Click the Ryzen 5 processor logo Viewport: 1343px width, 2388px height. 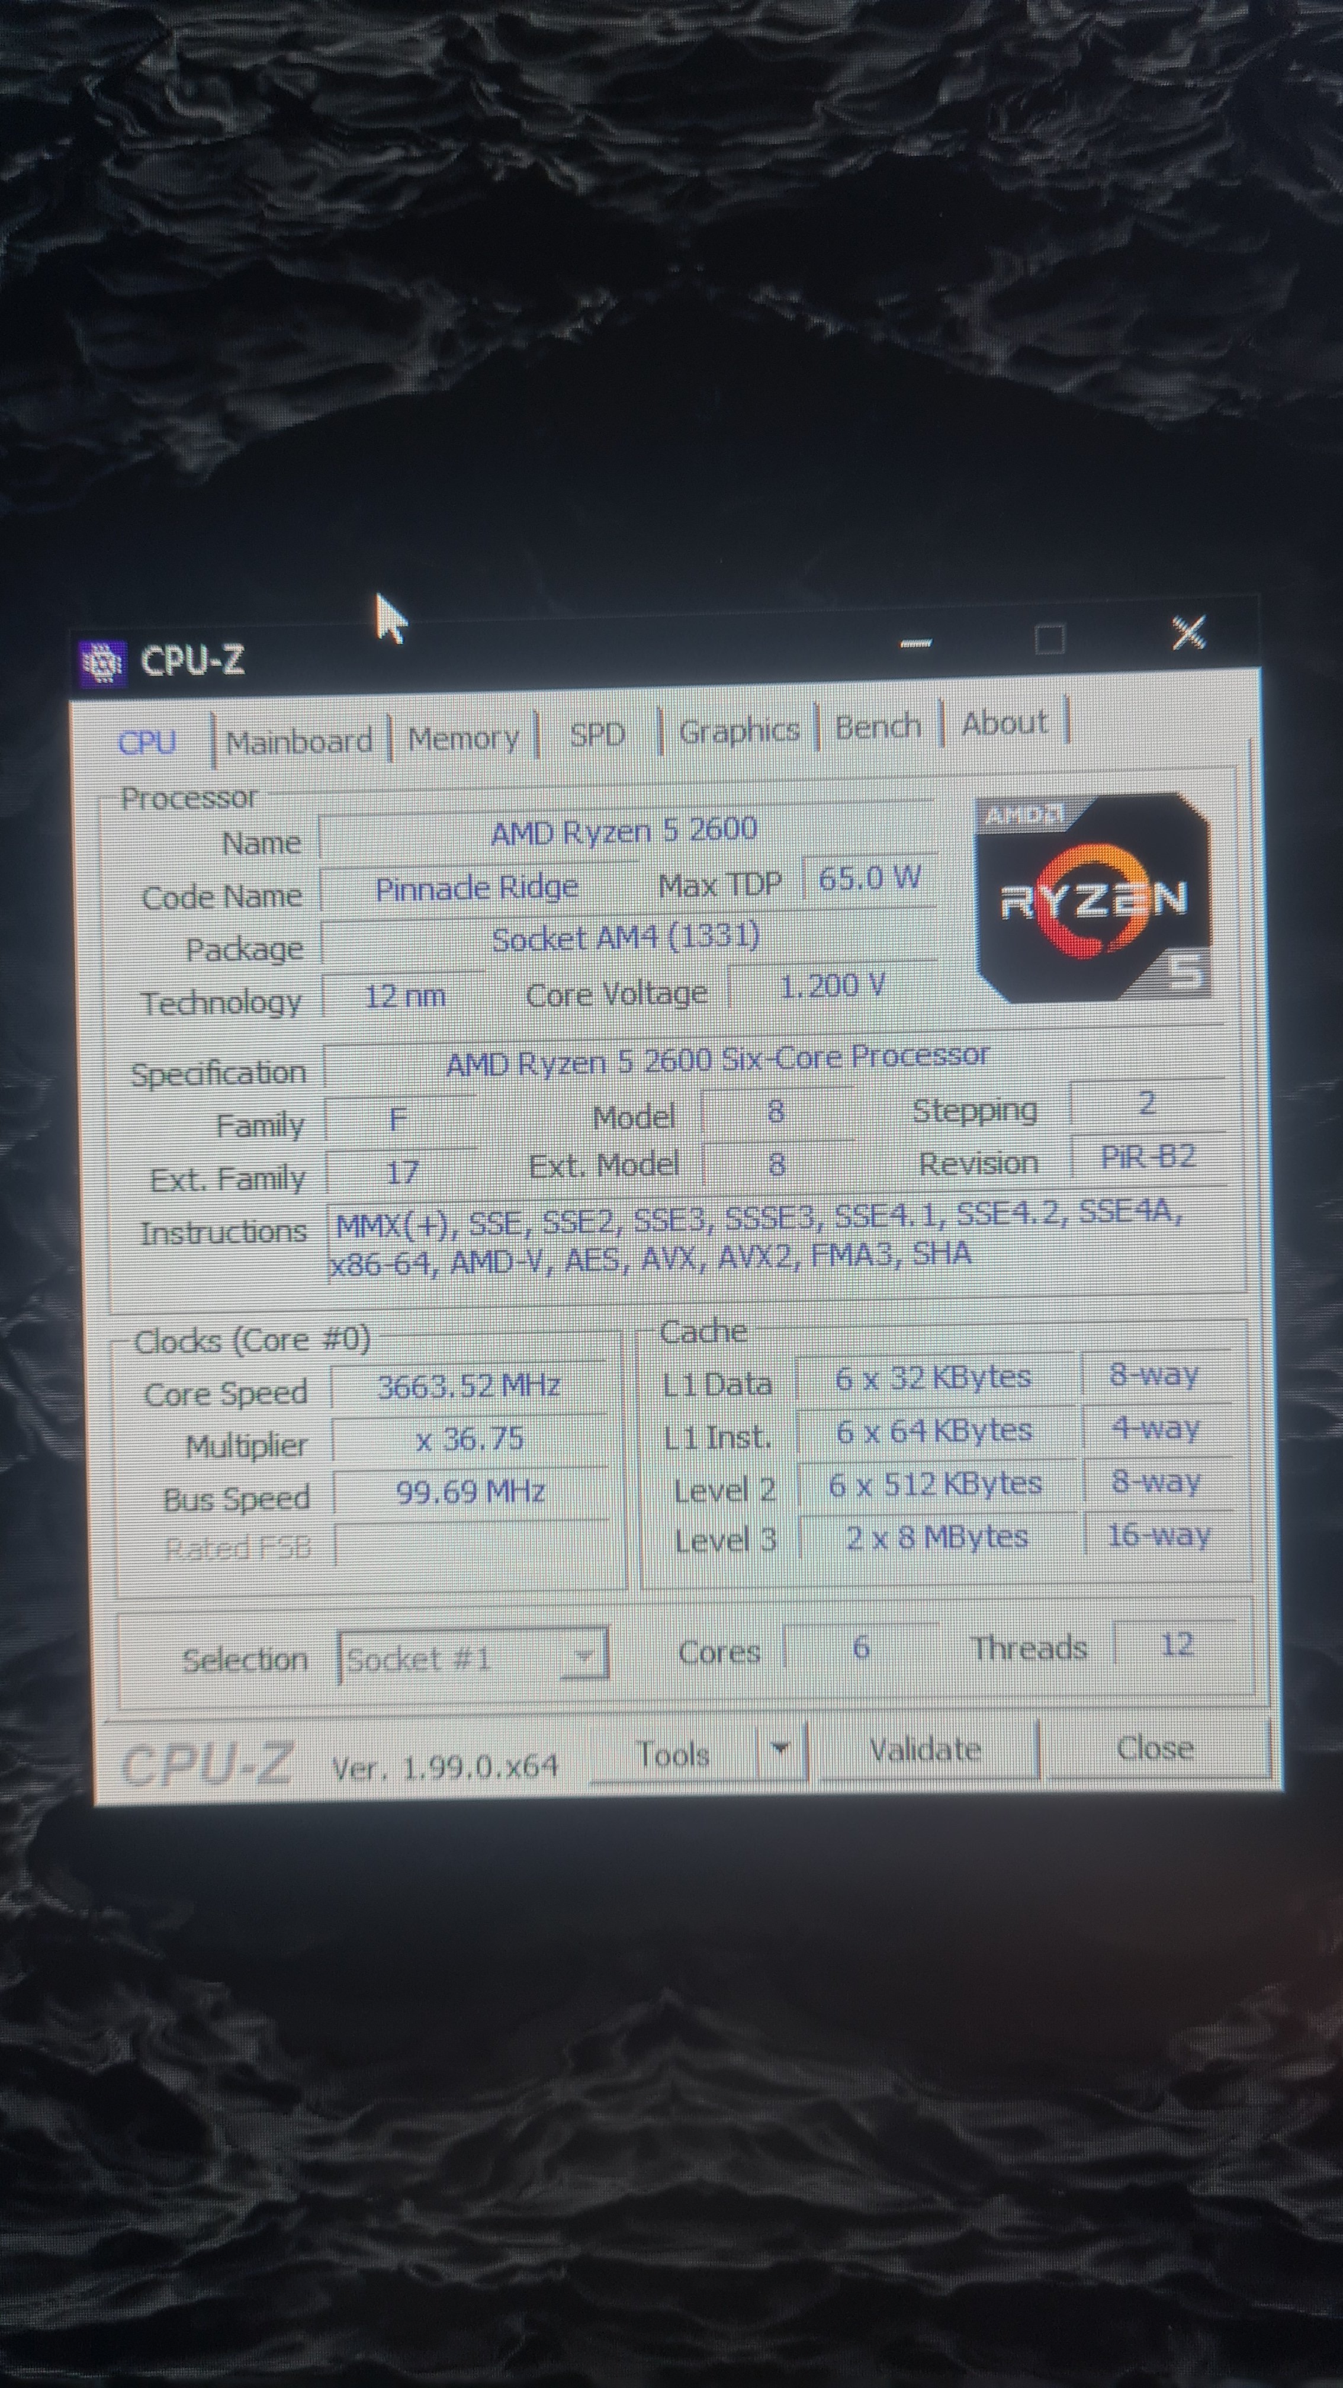(1094, 897)
